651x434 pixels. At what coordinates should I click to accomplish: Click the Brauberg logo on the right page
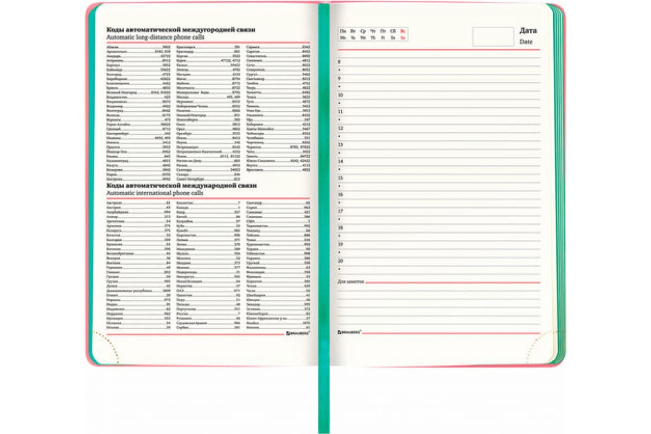click(x=350, y=331)
